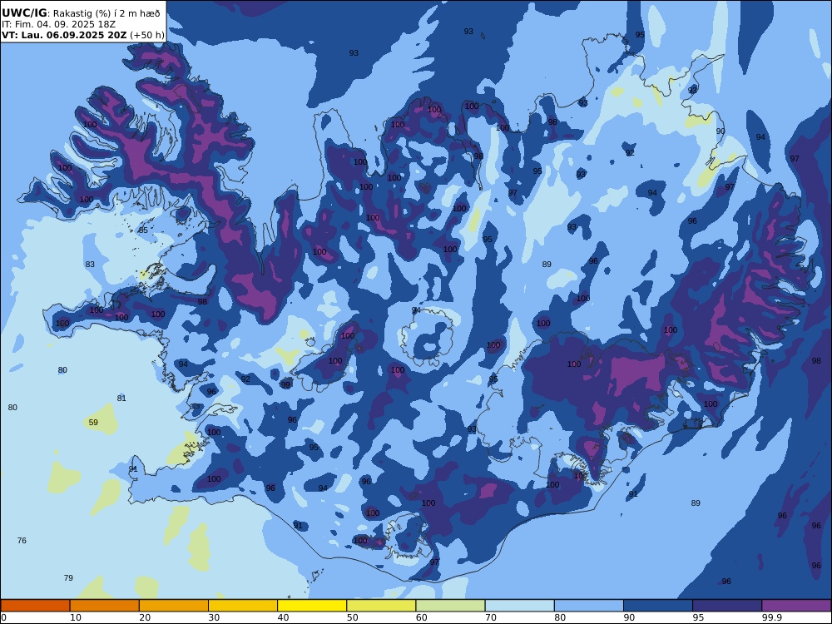Image resolution: width=832 pixels, height=624 pixels.
Task: Click the 20–30 amber legend swatch
Action: (x=174, y=606)
